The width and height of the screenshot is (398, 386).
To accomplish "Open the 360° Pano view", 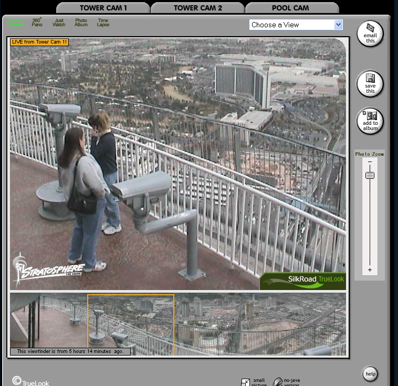I will click(37, 23).
